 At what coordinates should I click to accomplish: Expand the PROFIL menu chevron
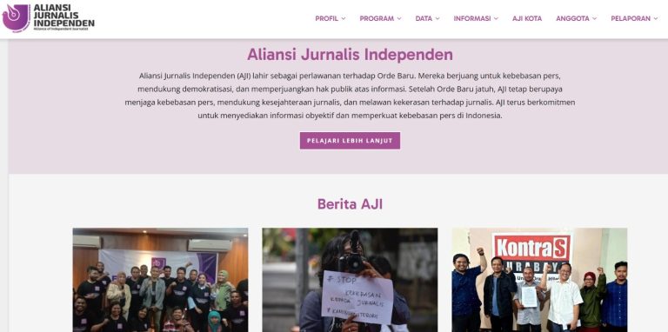[x=344, y=19]
